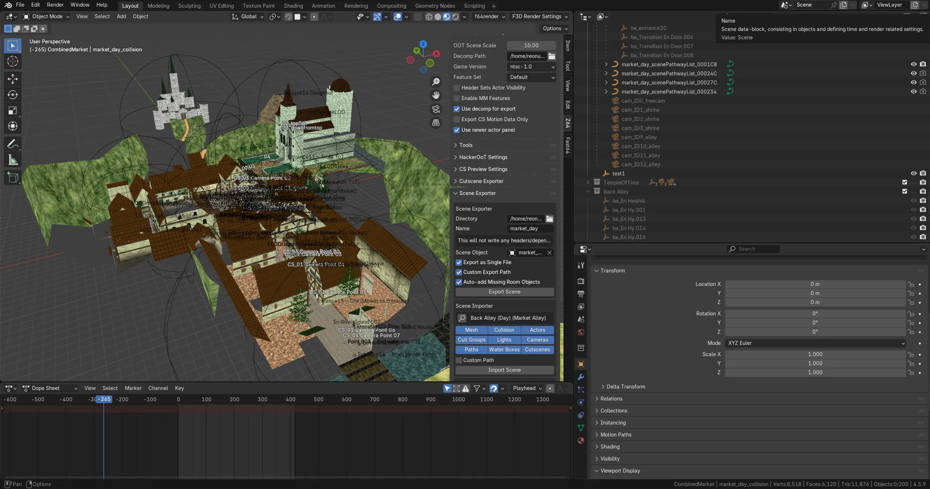This screenshot has width=930, height=489.
Task: Switch to the Shading workspace tab
Action: (x=293, y=6)
